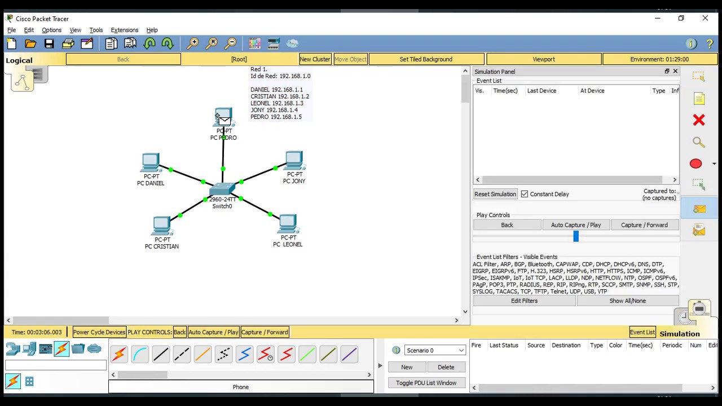
Task: Select the Delete tool red X
Action: [699, 120]
